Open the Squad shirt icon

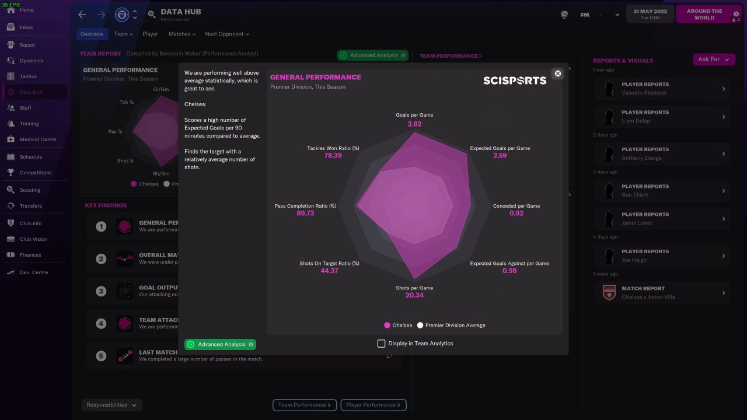point(11,45)
